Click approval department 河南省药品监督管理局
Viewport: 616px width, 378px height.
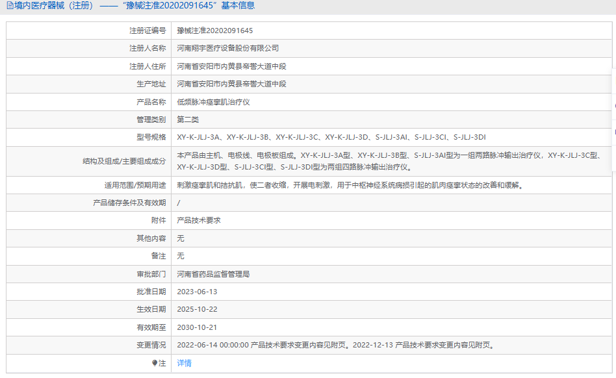(x=213, y=274)
